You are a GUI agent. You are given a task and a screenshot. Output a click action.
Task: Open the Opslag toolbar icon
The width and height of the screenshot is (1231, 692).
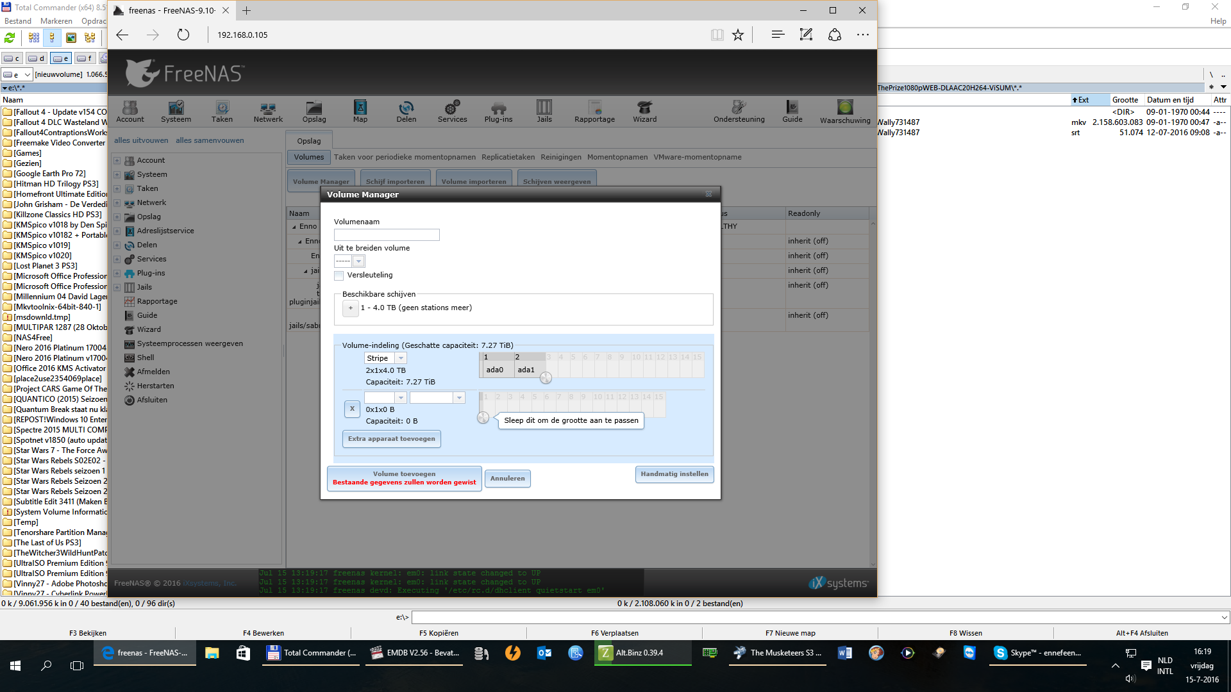(314, 111)
